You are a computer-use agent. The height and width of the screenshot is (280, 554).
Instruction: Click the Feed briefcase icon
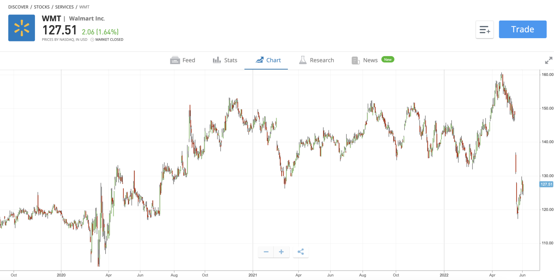175,60
